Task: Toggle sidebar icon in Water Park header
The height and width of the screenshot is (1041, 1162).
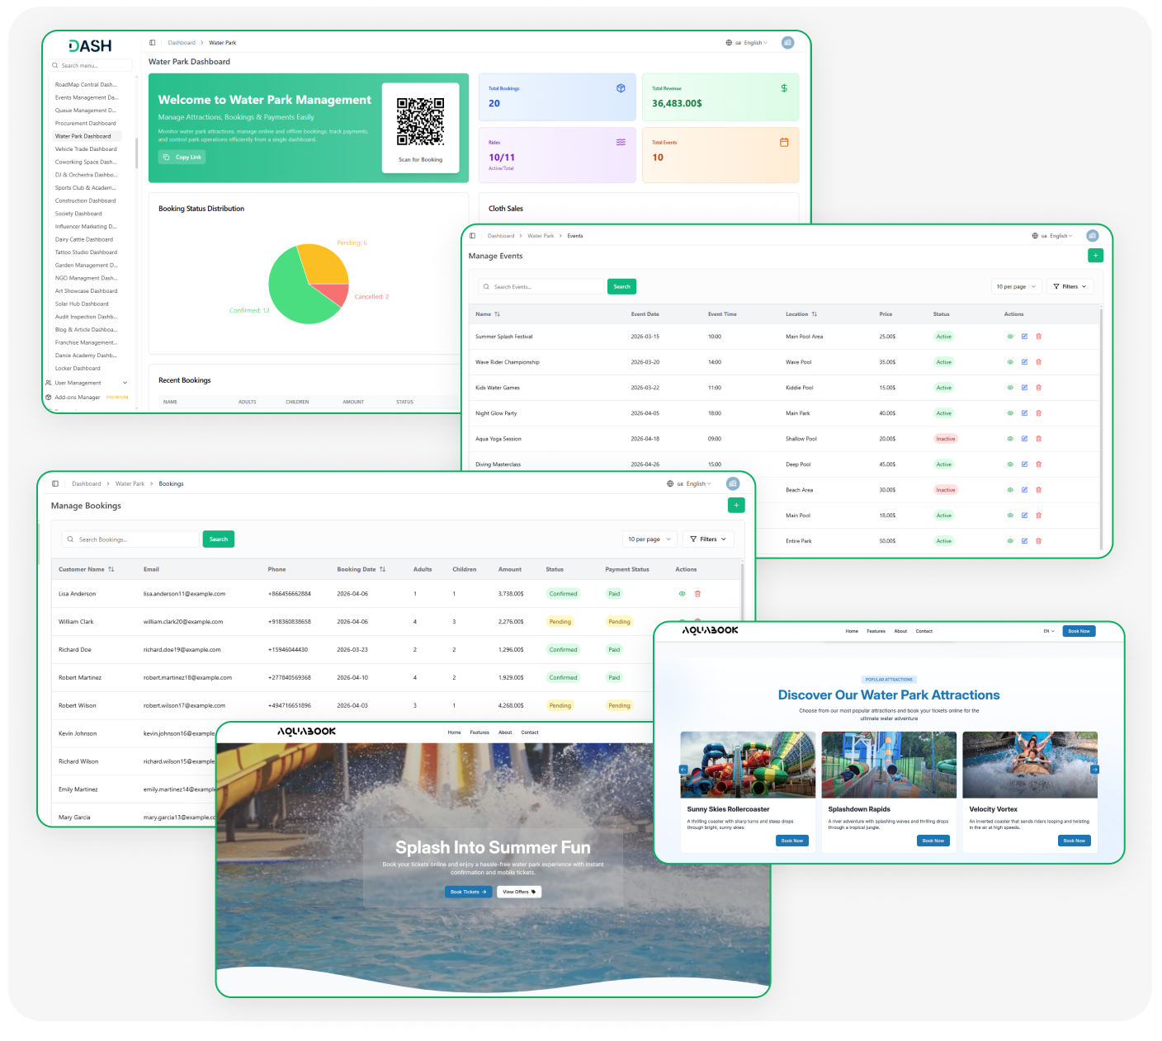Action: pyautogui.click(x=153, y=43)
